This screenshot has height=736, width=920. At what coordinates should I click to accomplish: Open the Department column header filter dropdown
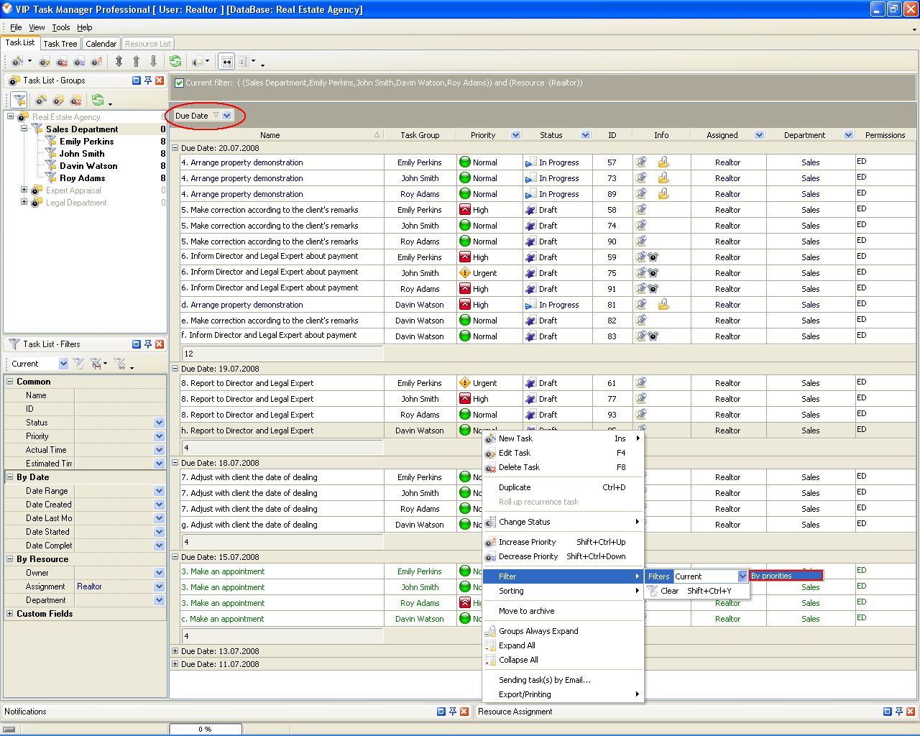[x=848, y=135]
